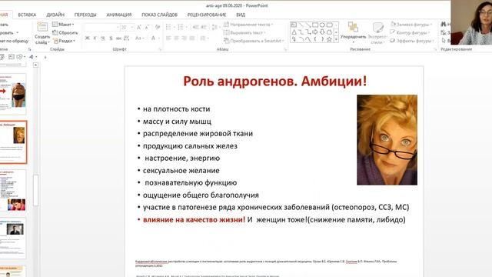Click Преобразовать в SmartArt

[x=254, y=41]
